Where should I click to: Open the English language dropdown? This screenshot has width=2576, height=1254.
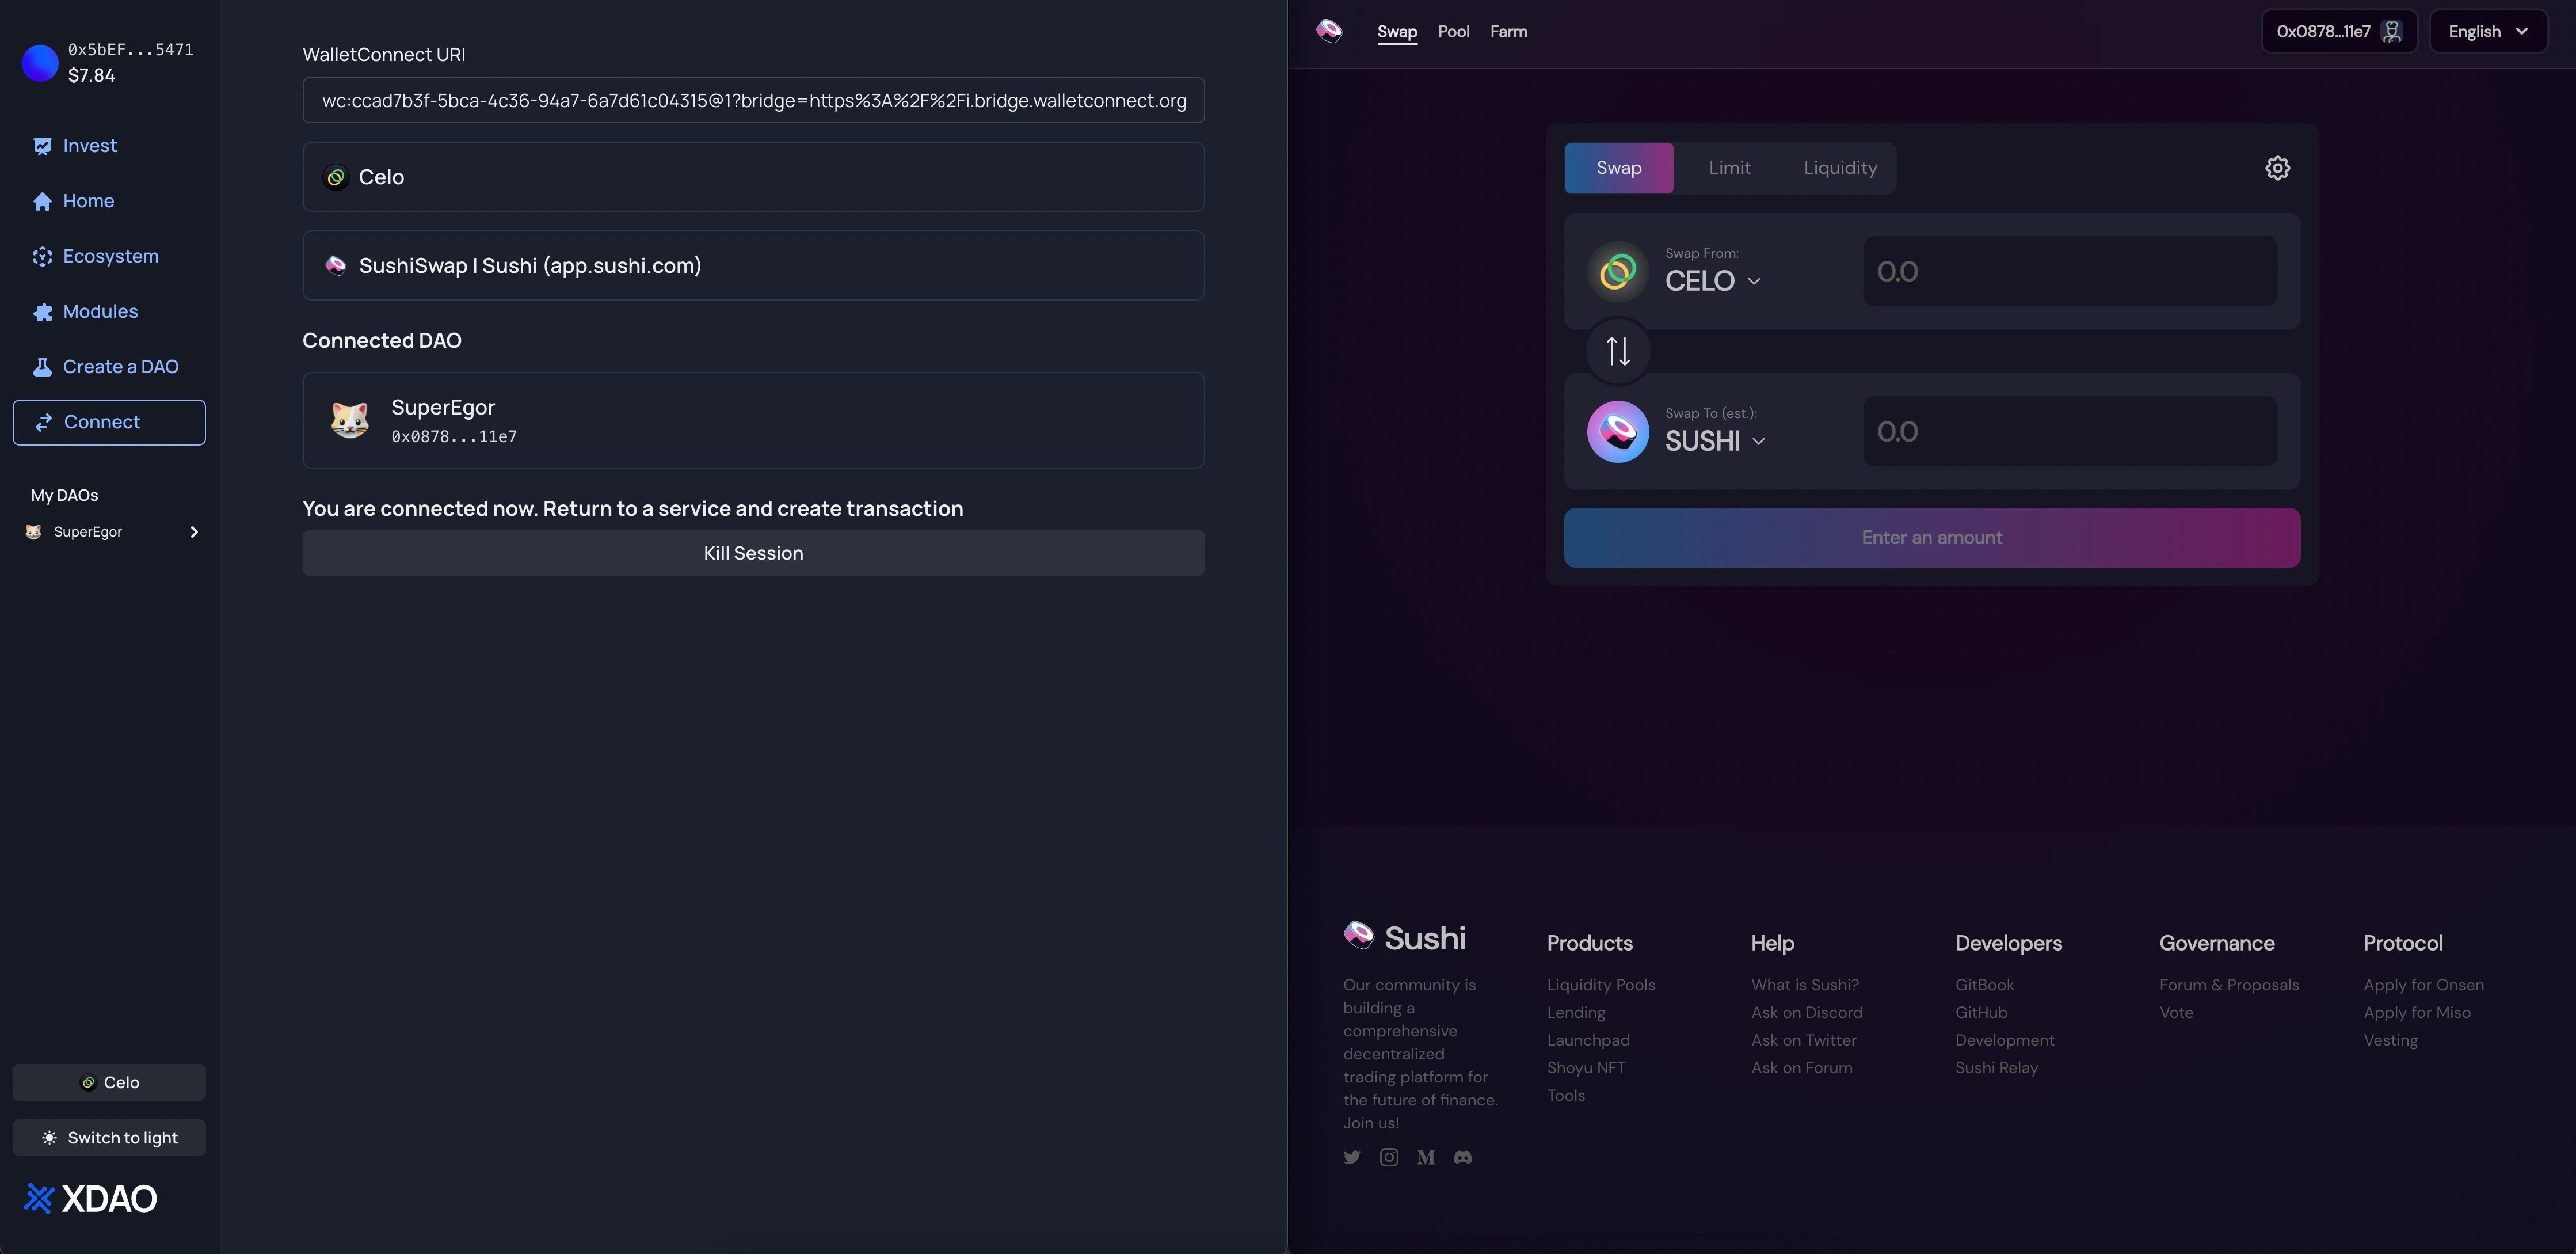pyautogui.click(x=2487, y=32)
